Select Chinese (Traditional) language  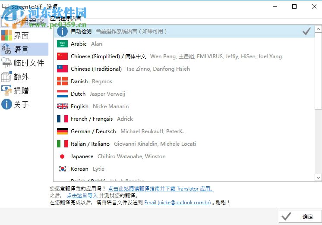pyautogui.click(x=184, y=69)
